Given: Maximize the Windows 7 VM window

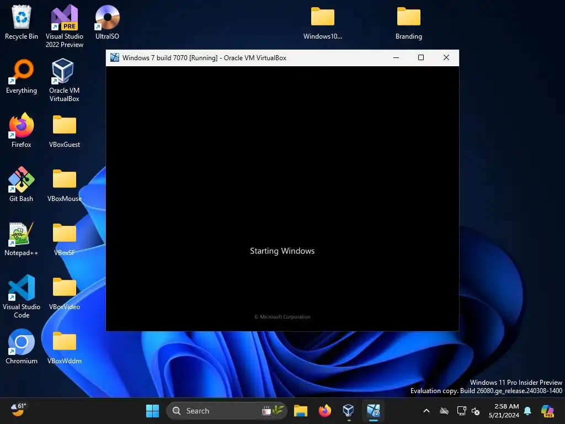Looking at the screenshot, I should tap(421, 57).
